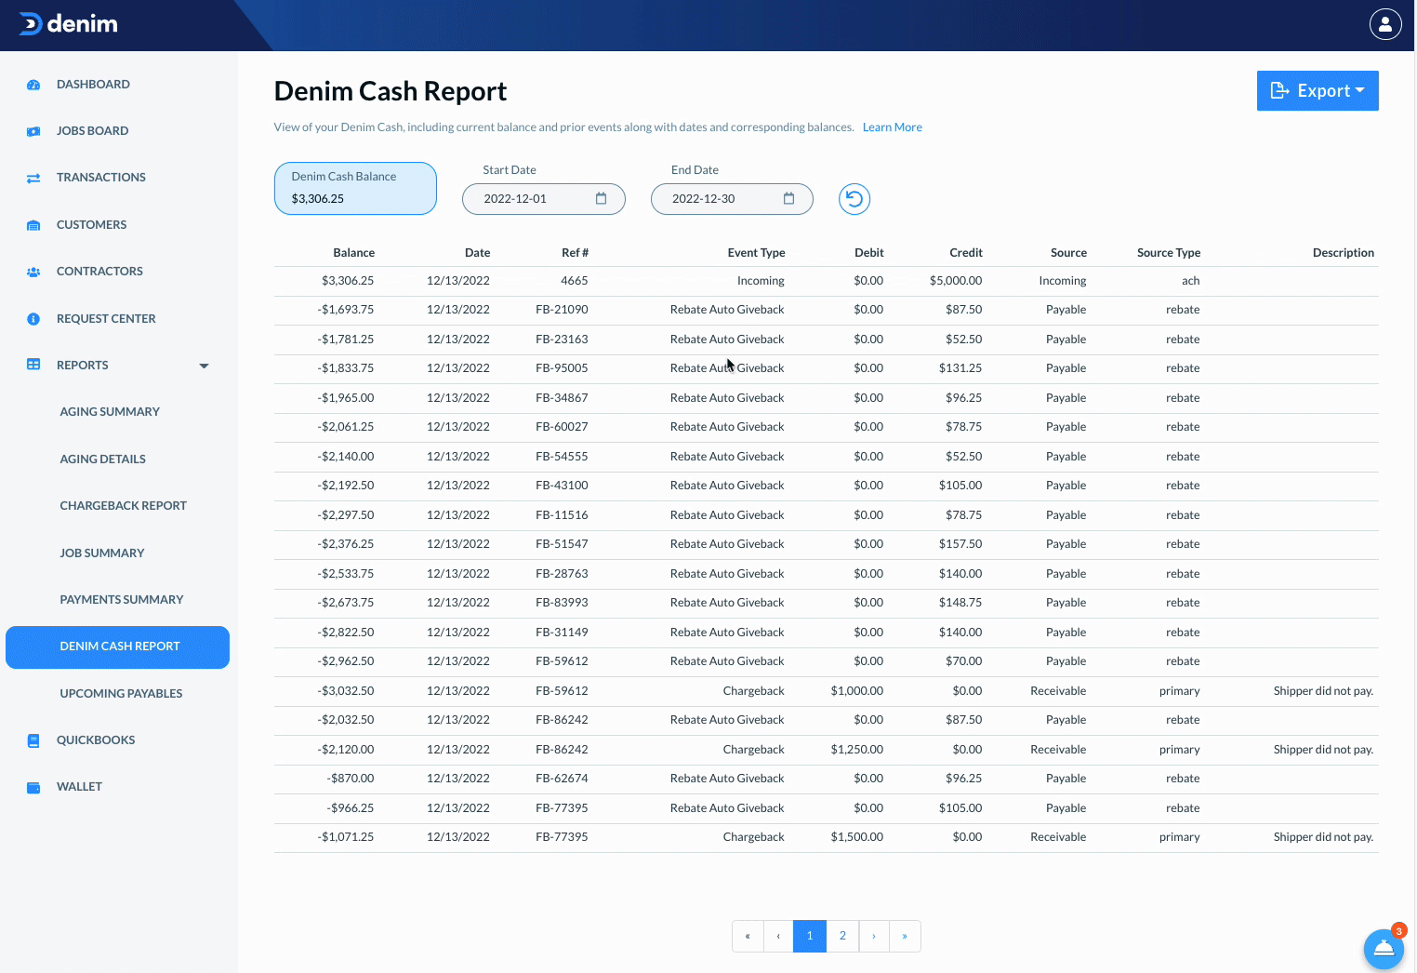
Task: Open Chargeback Report
Action: (x=124, y=506)
